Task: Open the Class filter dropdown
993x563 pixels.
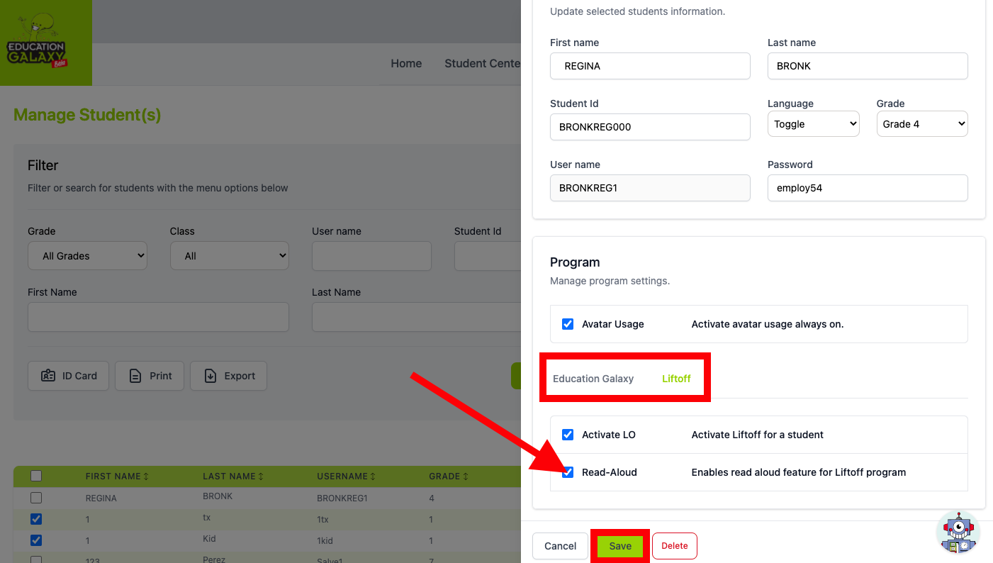Action: click(x=230, y=256)
